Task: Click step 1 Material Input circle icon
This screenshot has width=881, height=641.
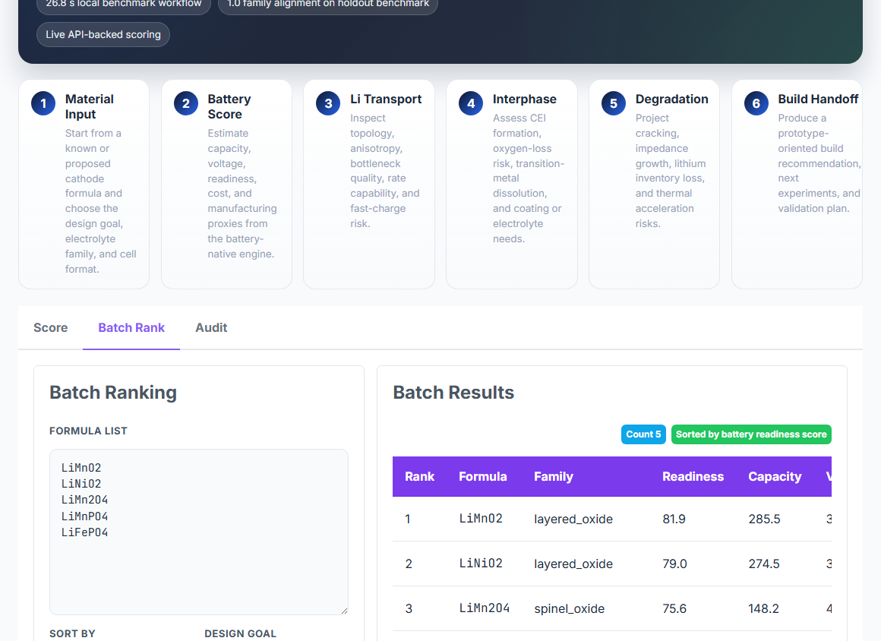Action: (43, 103)
